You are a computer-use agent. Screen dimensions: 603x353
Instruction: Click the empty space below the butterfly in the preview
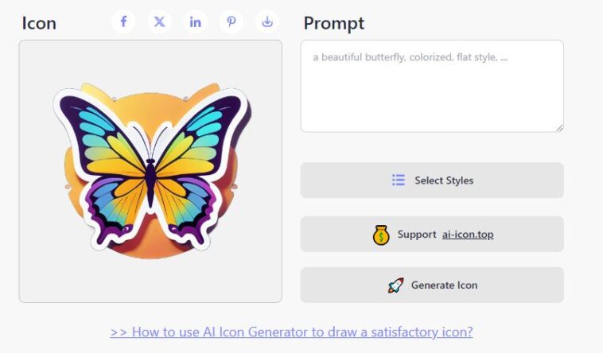150,280
